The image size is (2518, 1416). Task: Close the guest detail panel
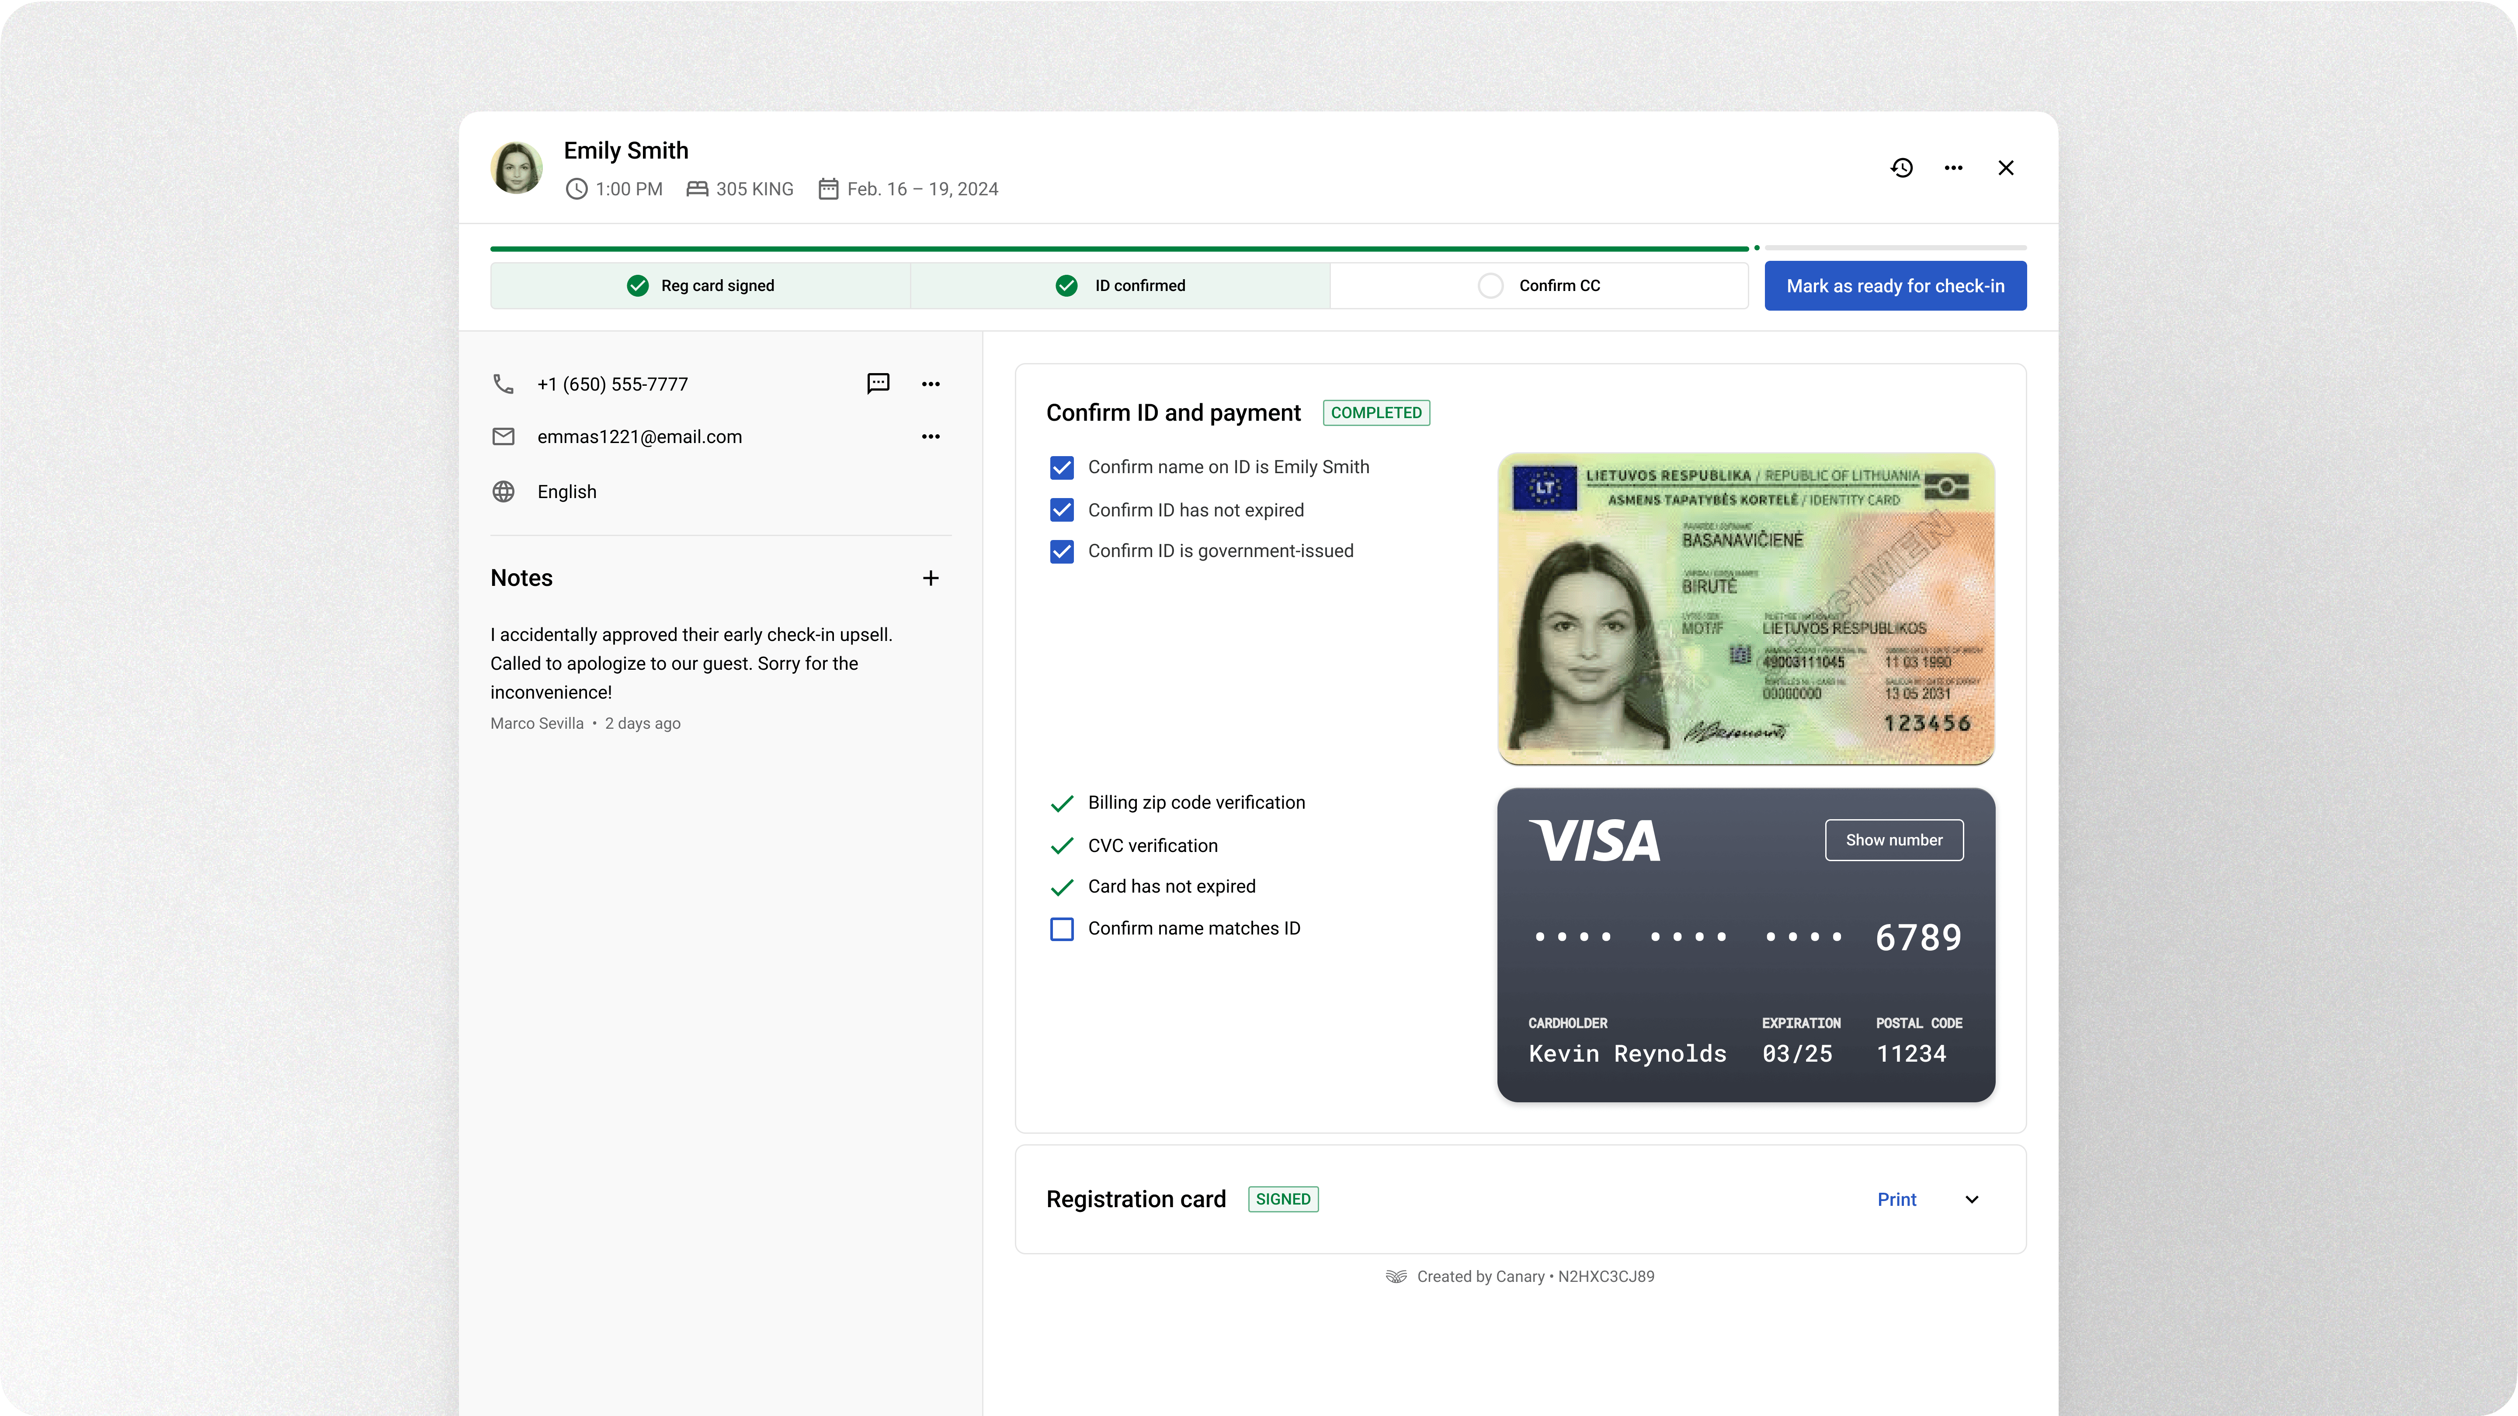[x=2006, y=168]
